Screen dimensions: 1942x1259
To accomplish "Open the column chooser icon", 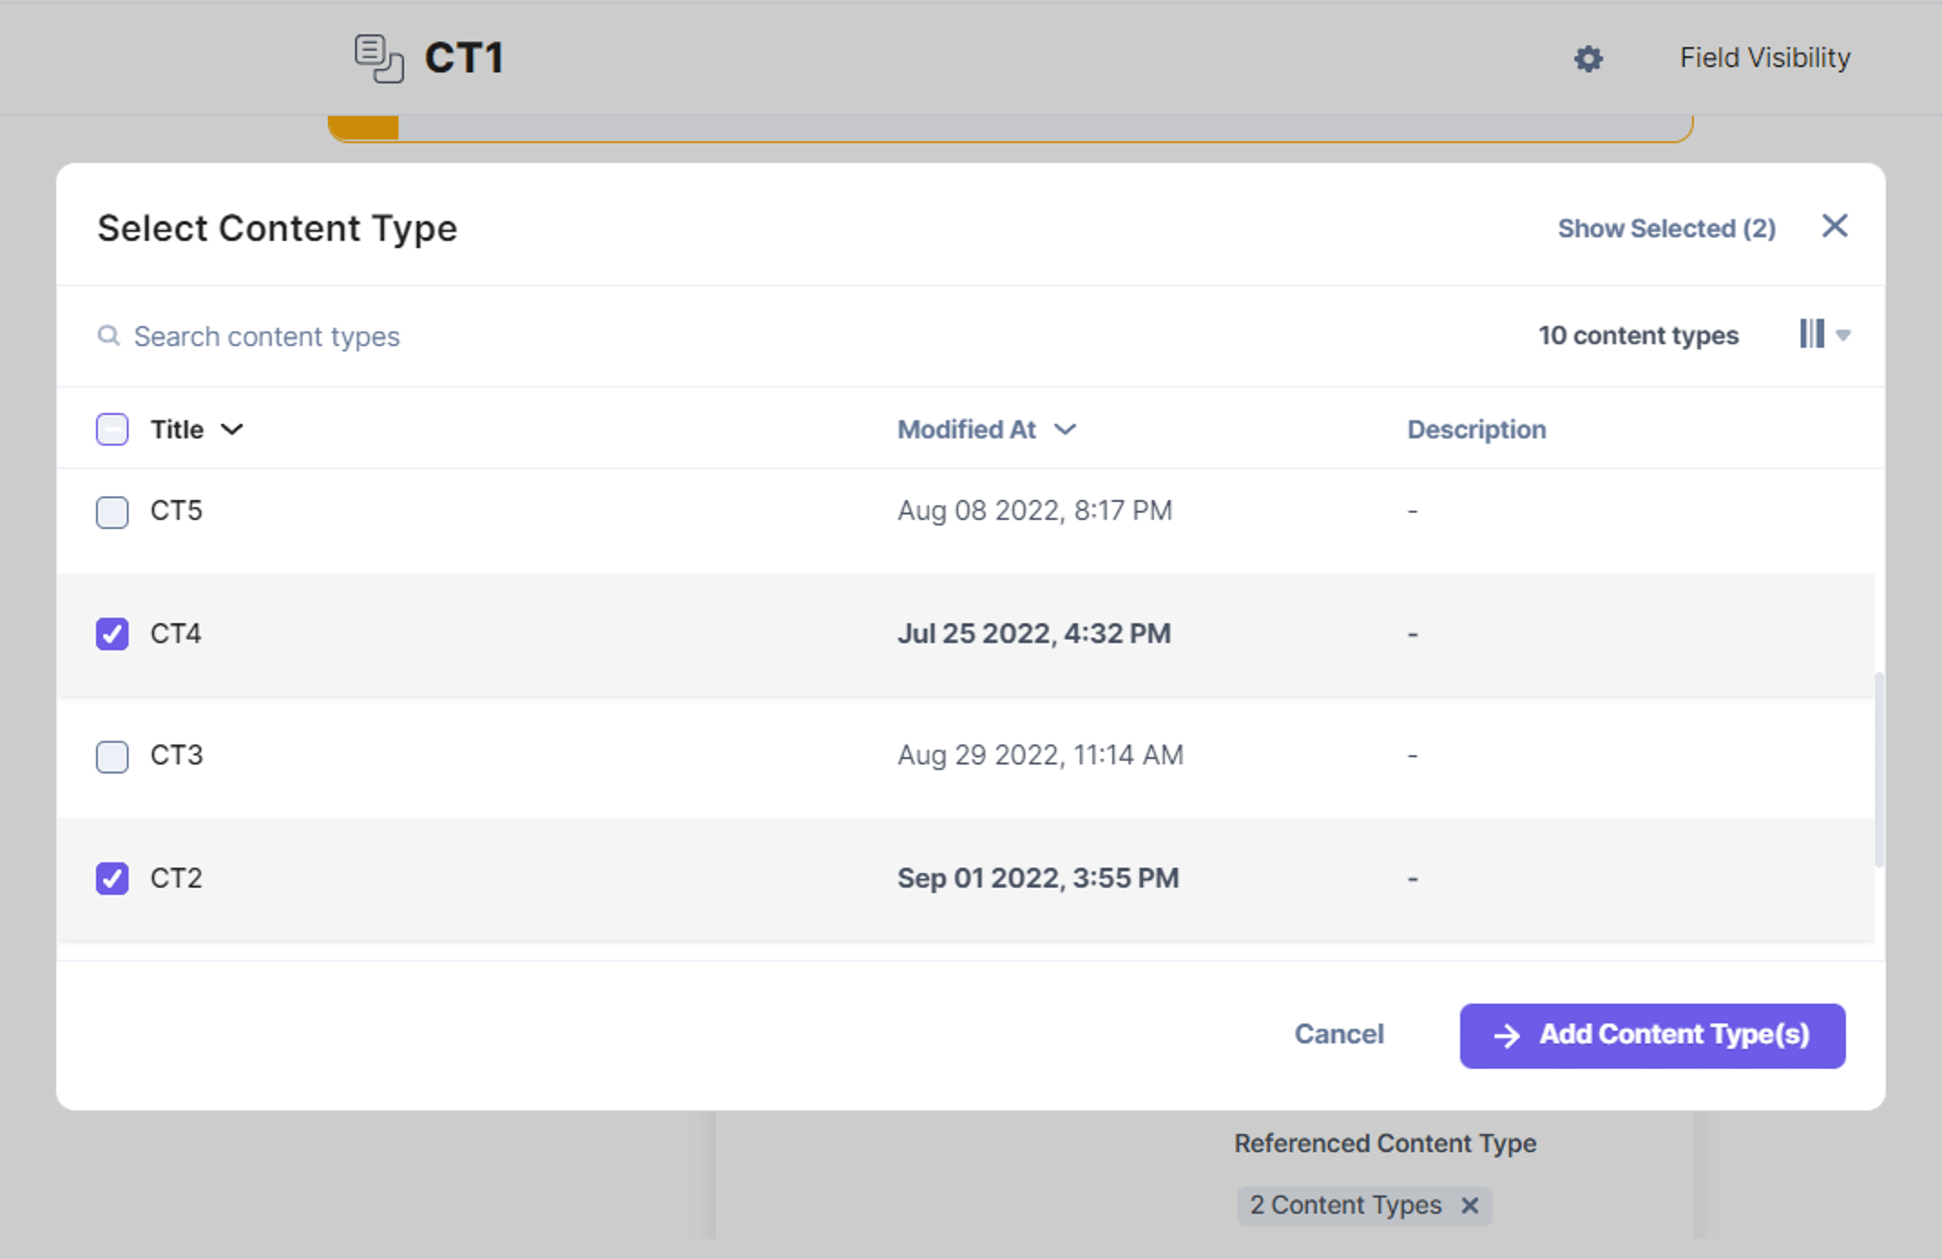I will 1812,334.
